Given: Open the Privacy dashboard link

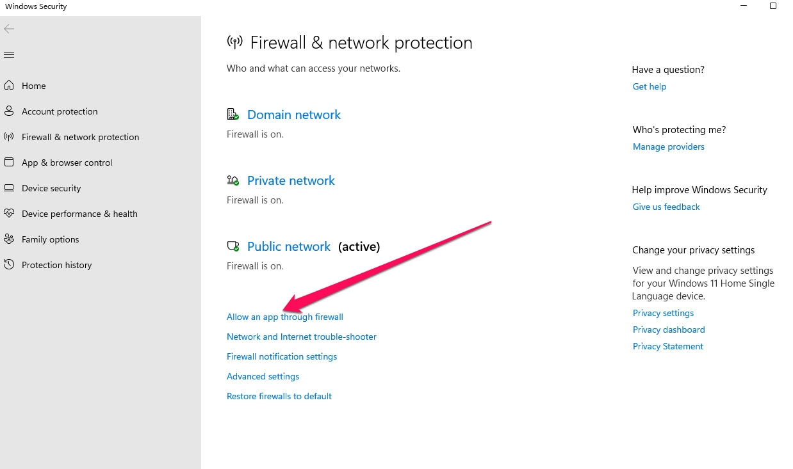Looking at the screenshot, I should tap(669, 330).
